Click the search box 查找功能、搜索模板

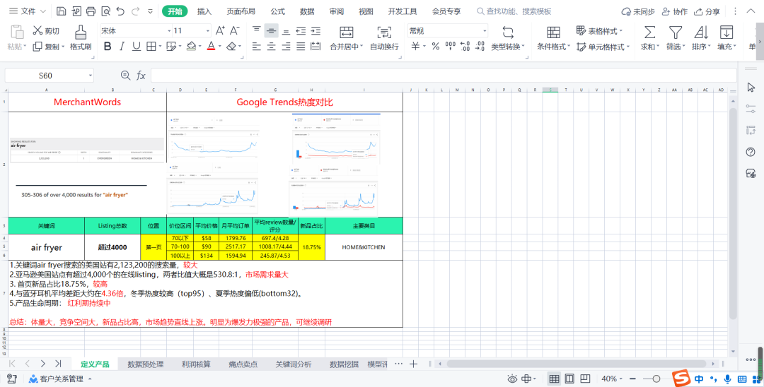coord(514,11)
